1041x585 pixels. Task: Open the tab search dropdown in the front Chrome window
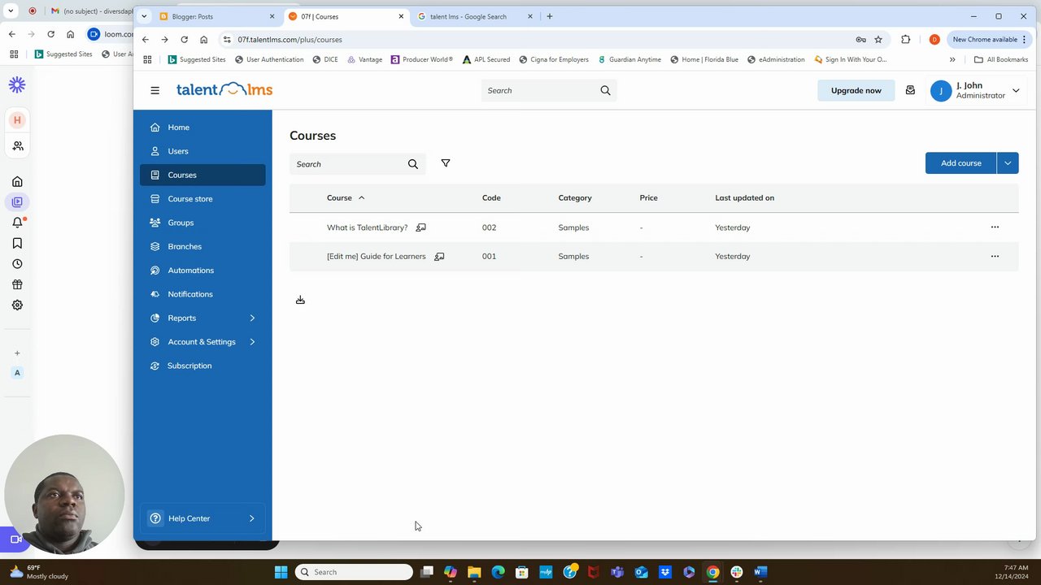click(x=144, y=16)
